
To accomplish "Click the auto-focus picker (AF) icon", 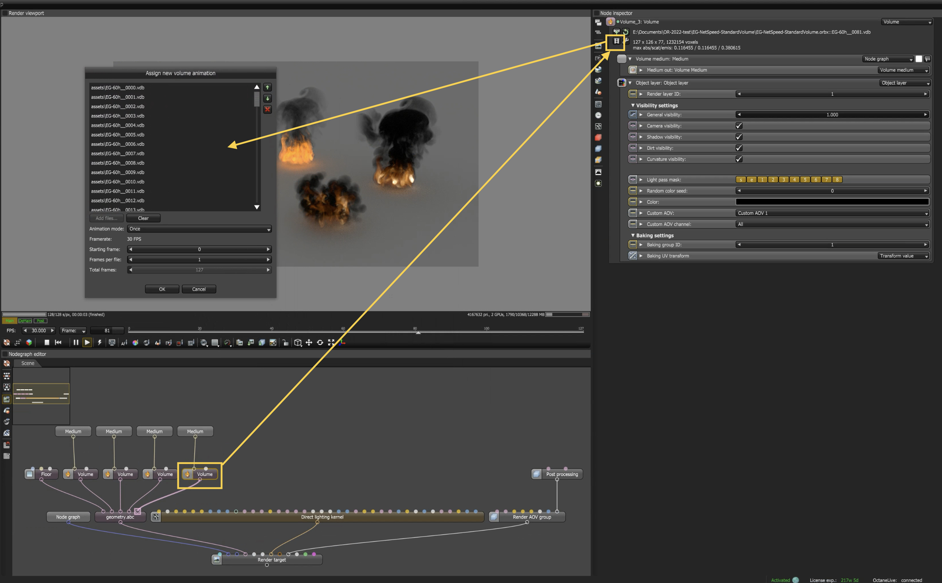I will [x=124, y=343].
